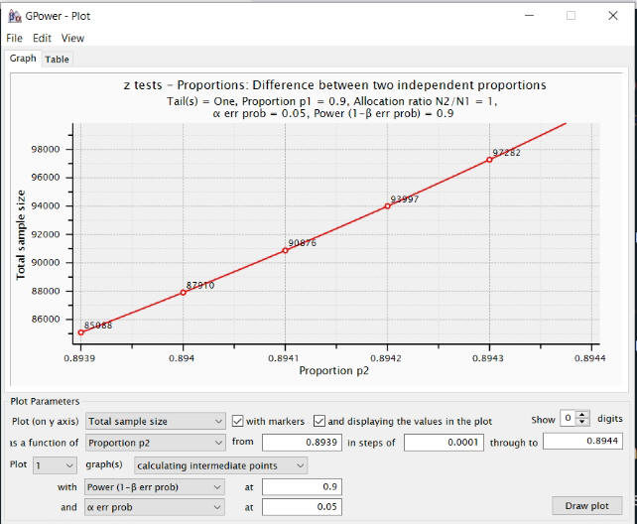Expand the 'Total sample size' y-axis dropdown
637x524 pixels.
157,421
